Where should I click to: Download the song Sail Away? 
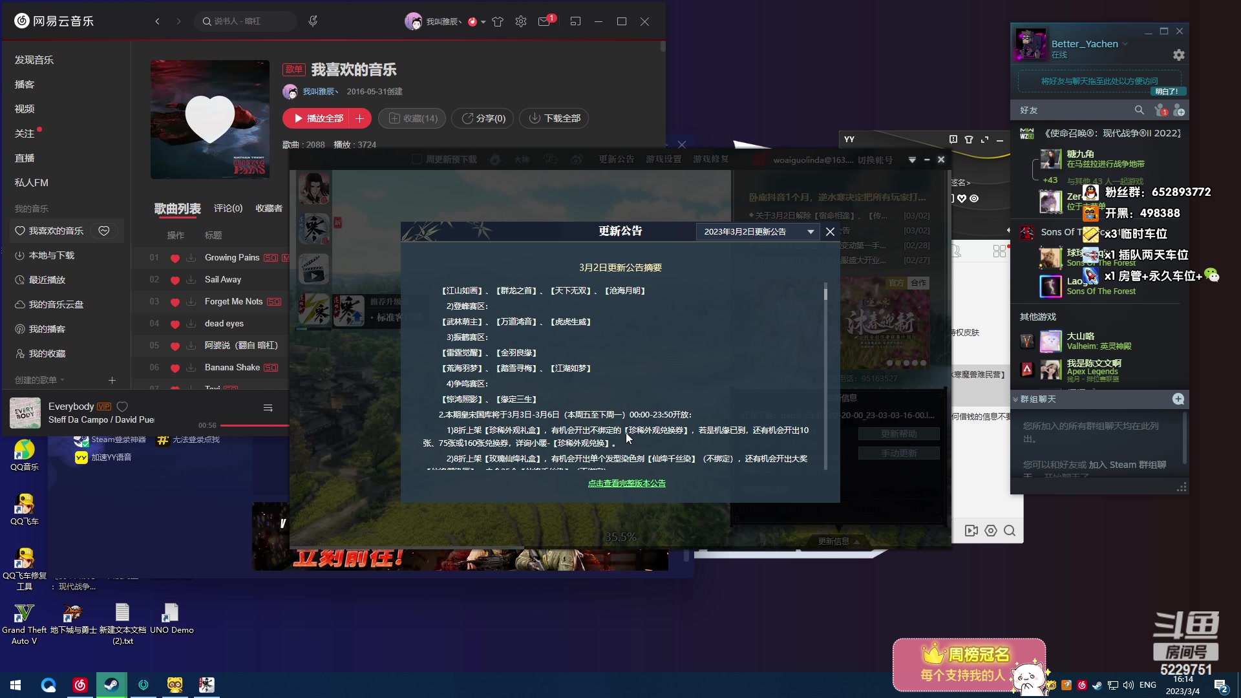pos(191,280)
